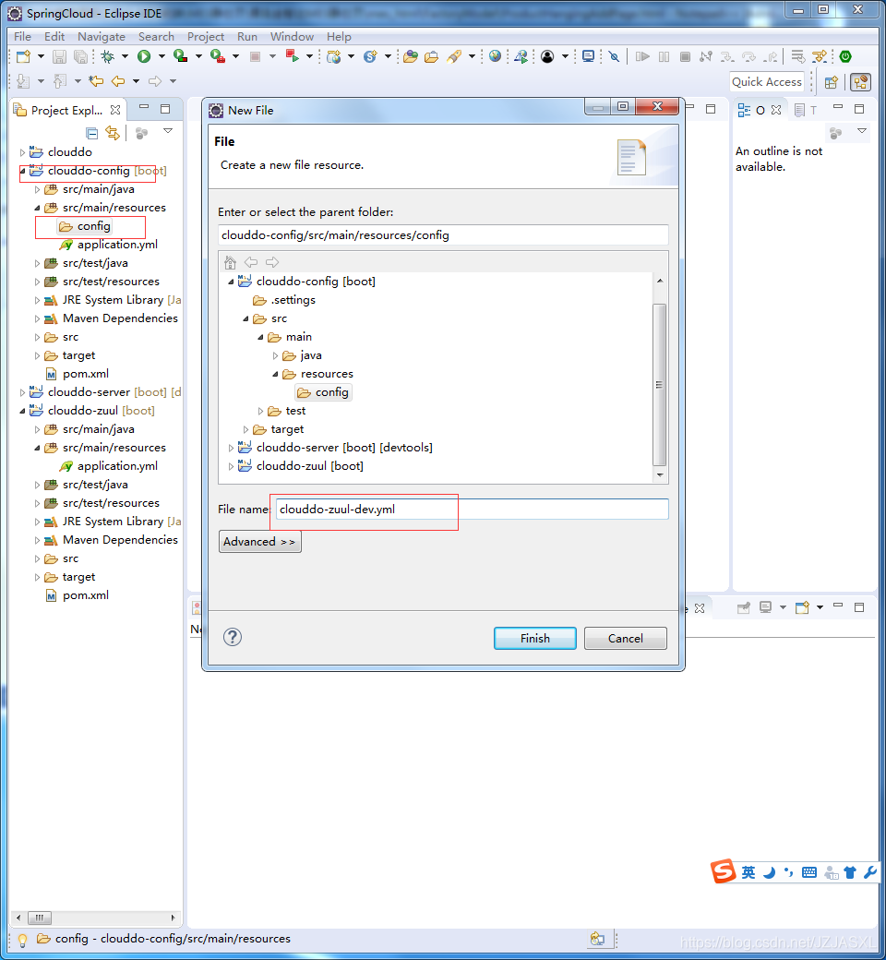Collapse All in Project Explorer
Viewport: 886px width, 960px height.
point(92,133)
